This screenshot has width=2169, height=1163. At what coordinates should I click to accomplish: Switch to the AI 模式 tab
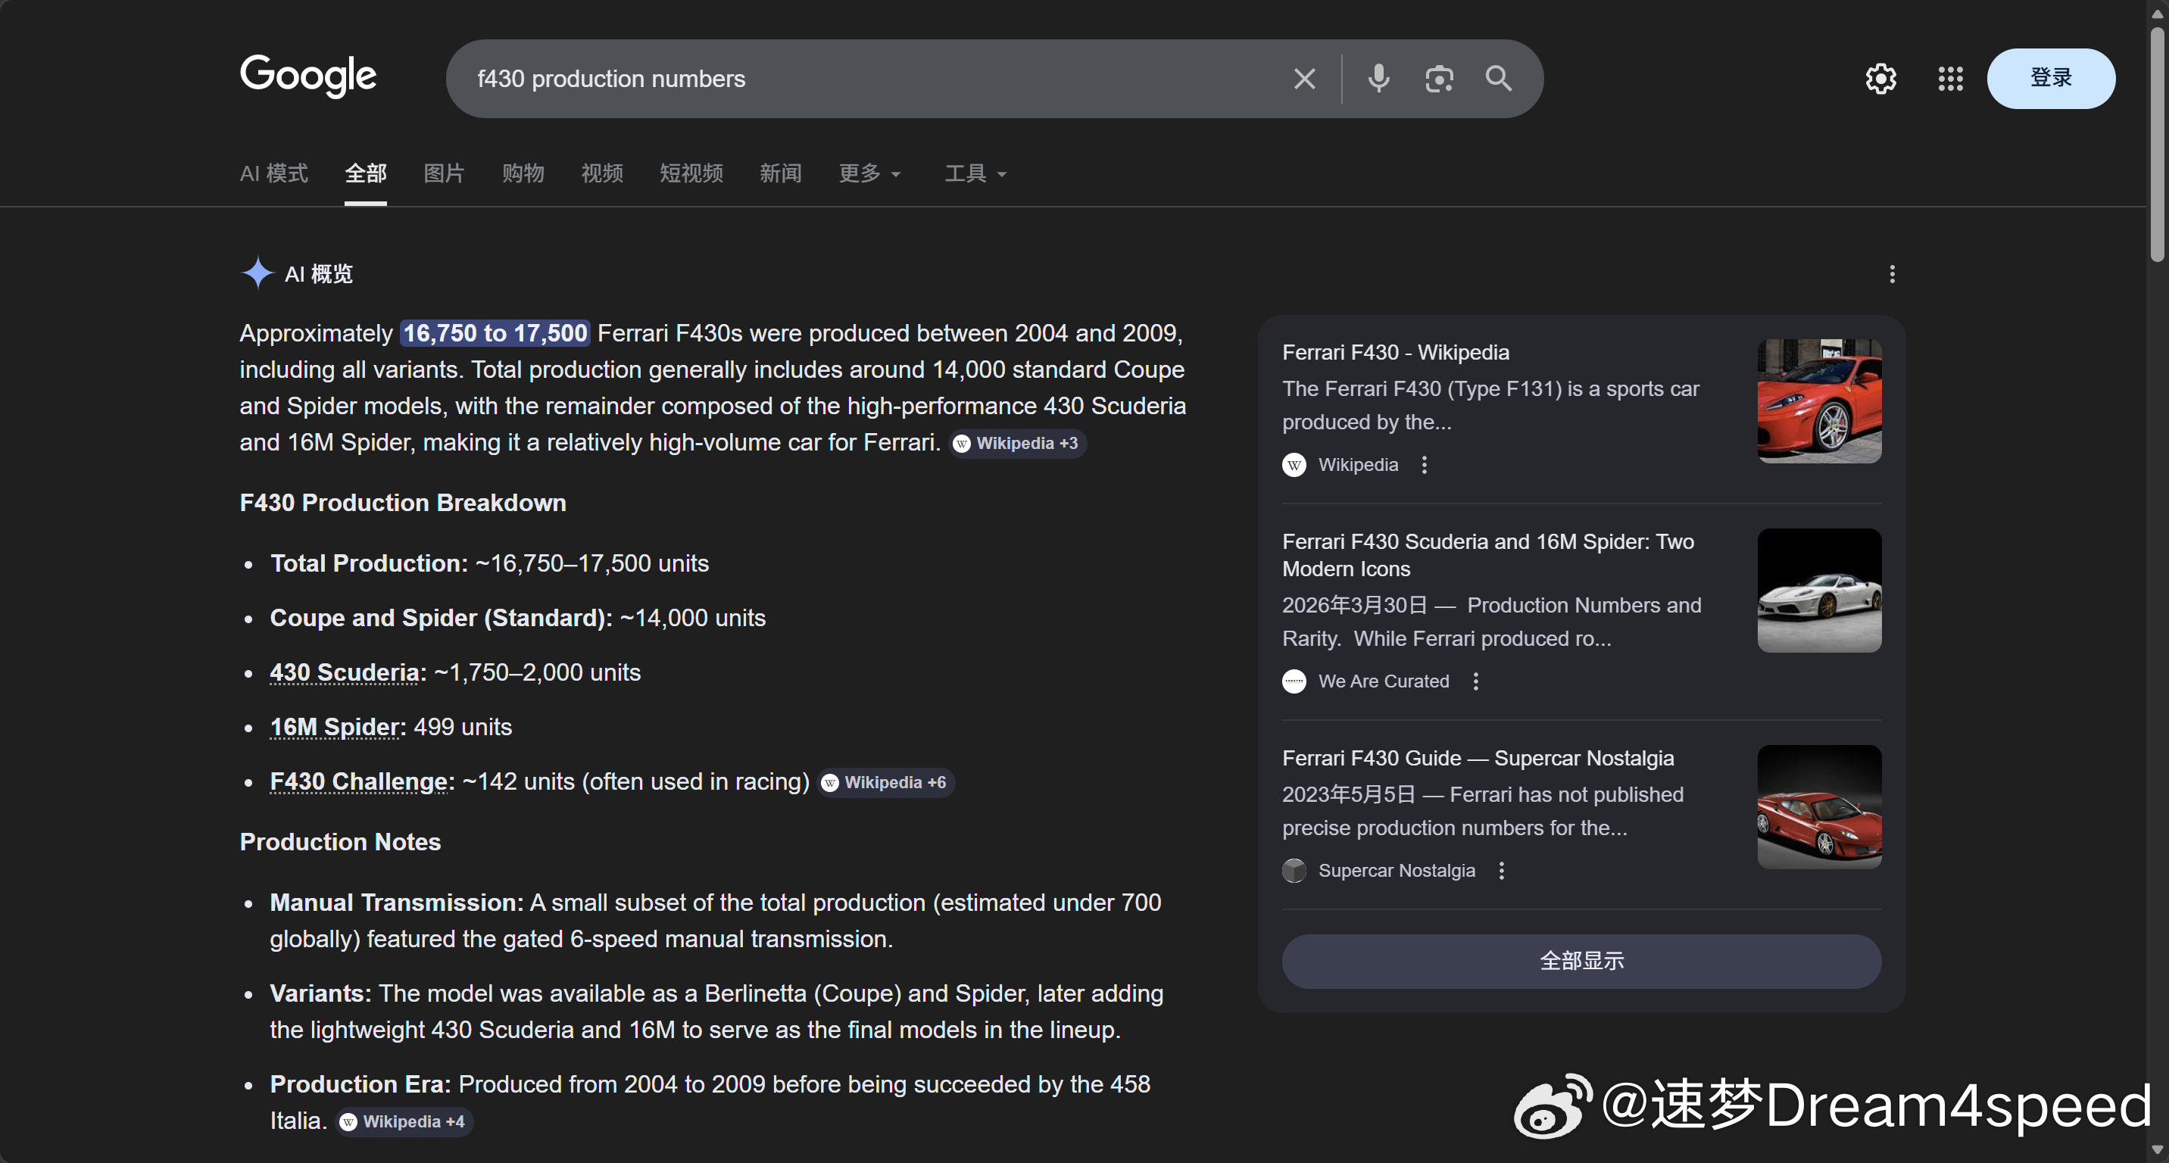coord(273,174)
